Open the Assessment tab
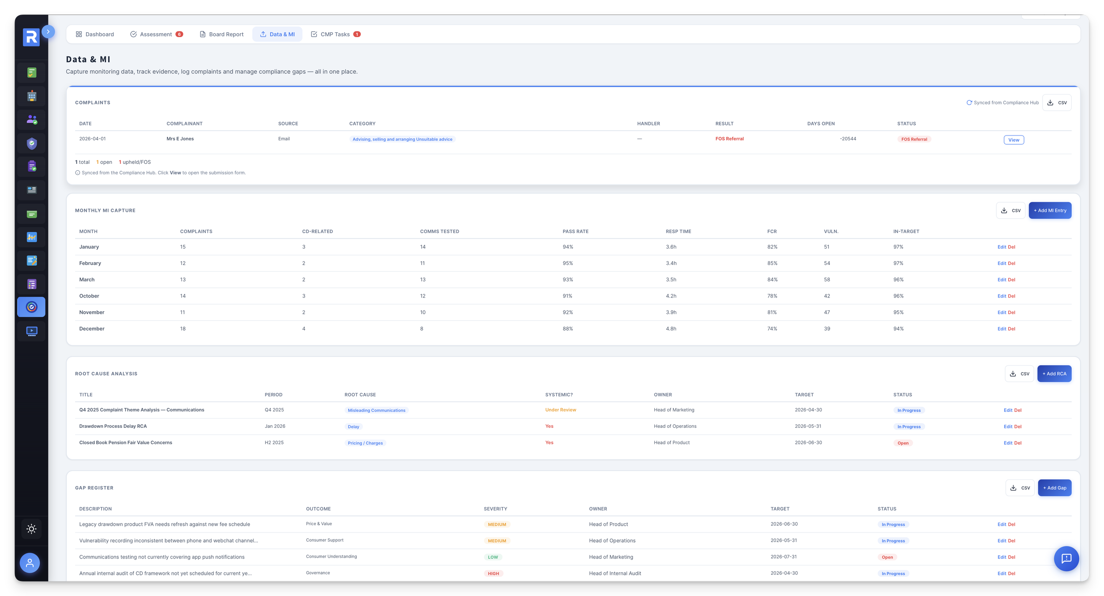Screen dimensions: 1104x596 pos(156,34)
